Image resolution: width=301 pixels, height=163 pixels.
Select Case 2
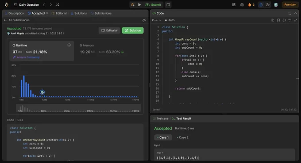pos(182,137)
